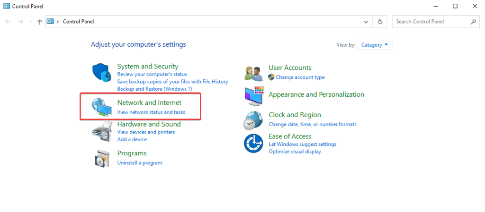Viewport: 485px width, 212px height.
Task: Maximize the Control Panel window
Action: click(455, 6)
